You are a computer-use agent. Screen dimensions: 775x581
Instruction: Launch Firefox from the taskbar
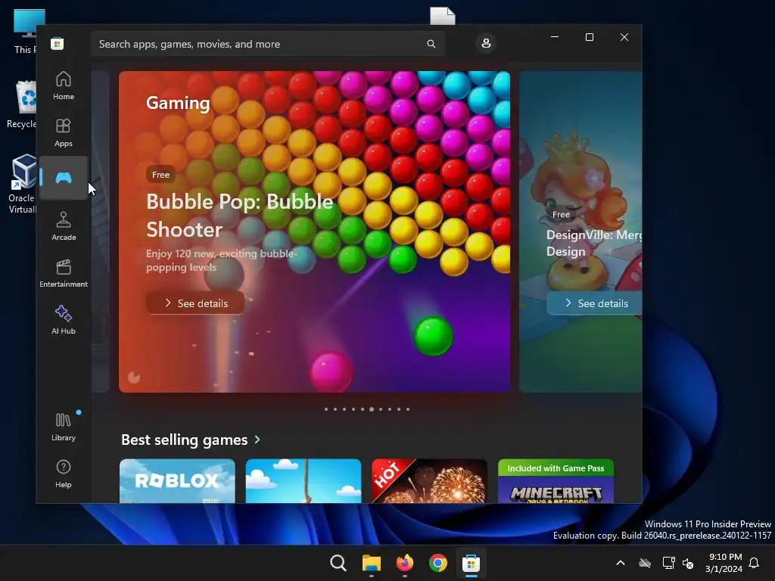coord(405,563)
